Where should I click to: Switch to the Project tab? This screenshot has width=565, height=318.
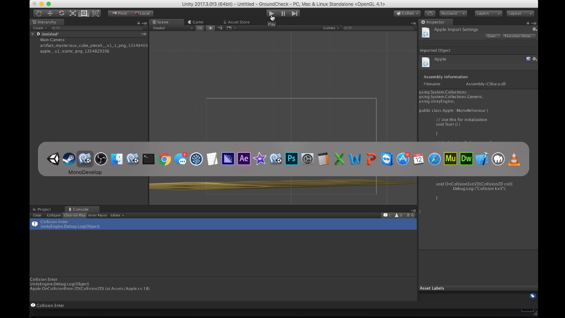tap(41, 209)
